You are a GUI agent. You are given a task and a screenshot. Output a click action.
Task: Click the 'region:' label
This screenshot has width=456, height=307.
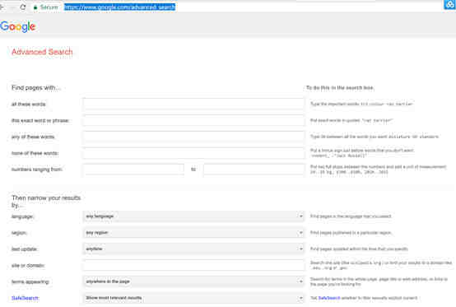[19, 233]
